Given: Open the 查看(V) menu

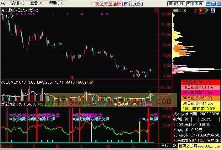Looking at the screenshot, I should coord(37,3).
